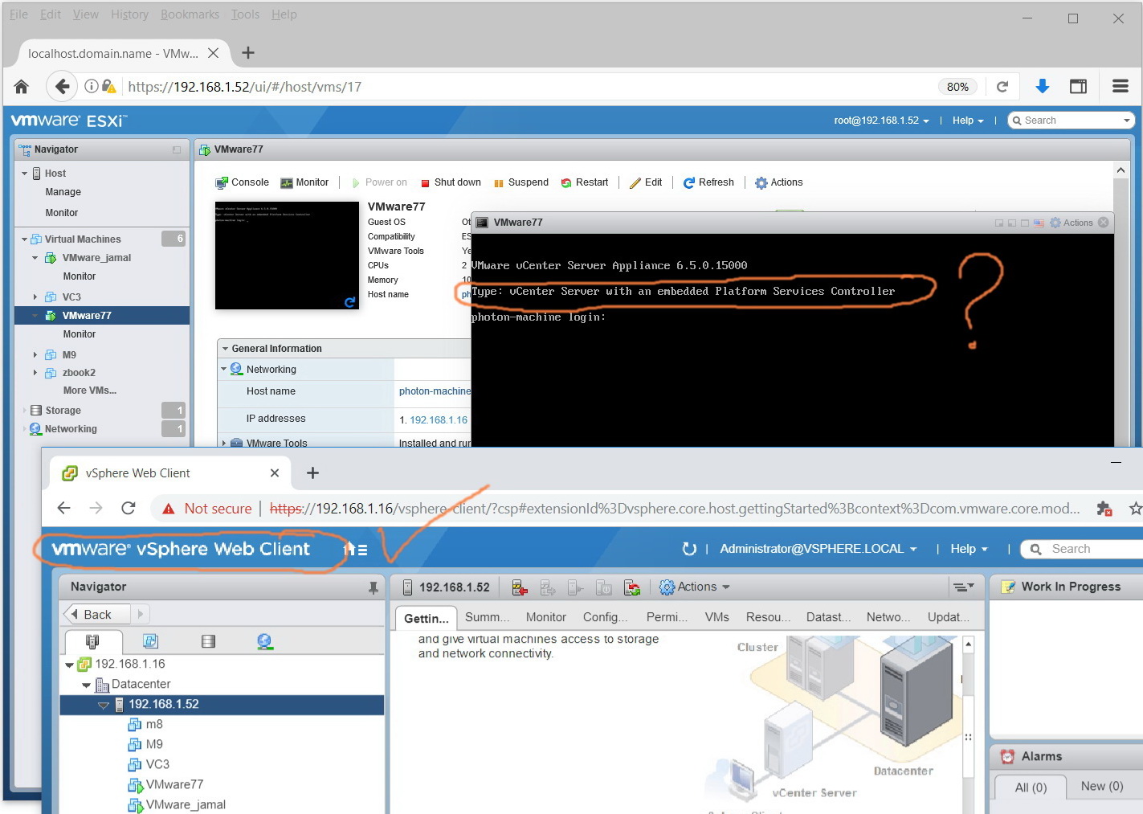
Task: Open the Firefox History menu
Action: tap(129, 14)
